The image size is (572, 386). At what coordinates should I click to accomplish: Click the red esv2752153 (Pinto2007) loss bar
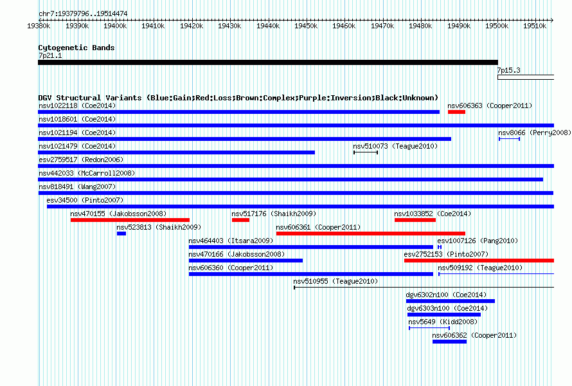click(479, 261)
